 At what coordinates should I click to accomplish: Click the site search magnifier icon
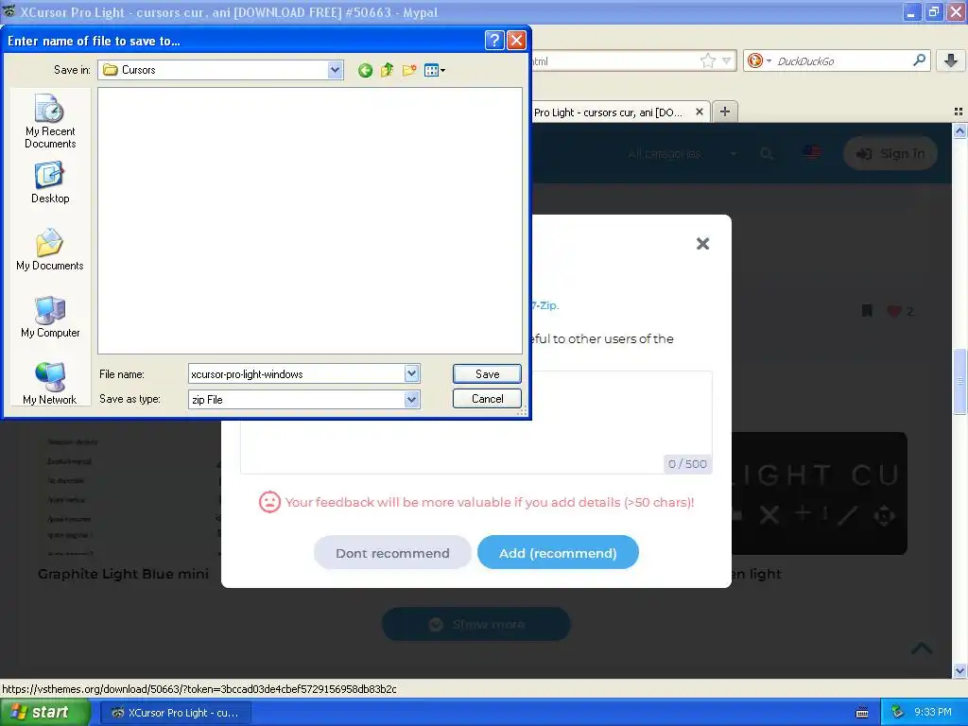click(767, 154)
